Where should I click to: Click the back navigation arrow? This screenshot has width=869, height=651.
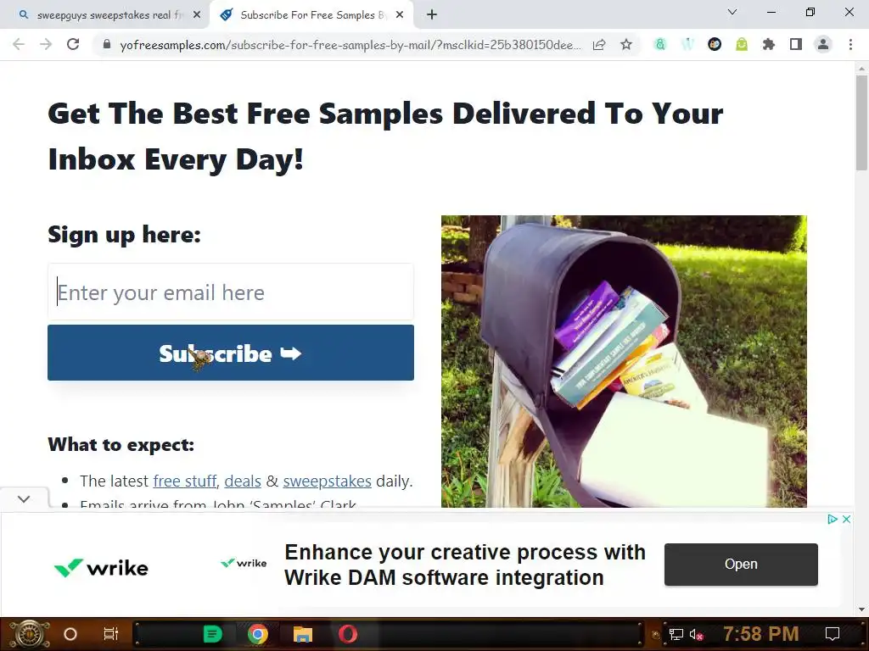(x=19, y=44)
